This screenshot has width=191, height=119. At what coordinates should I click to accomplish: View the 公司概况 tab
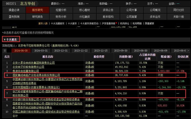(155, 10)
